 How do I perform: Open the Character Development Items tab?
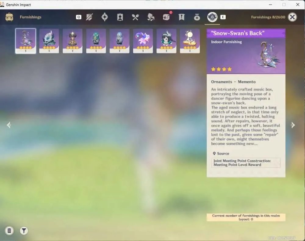click(120, 17)
